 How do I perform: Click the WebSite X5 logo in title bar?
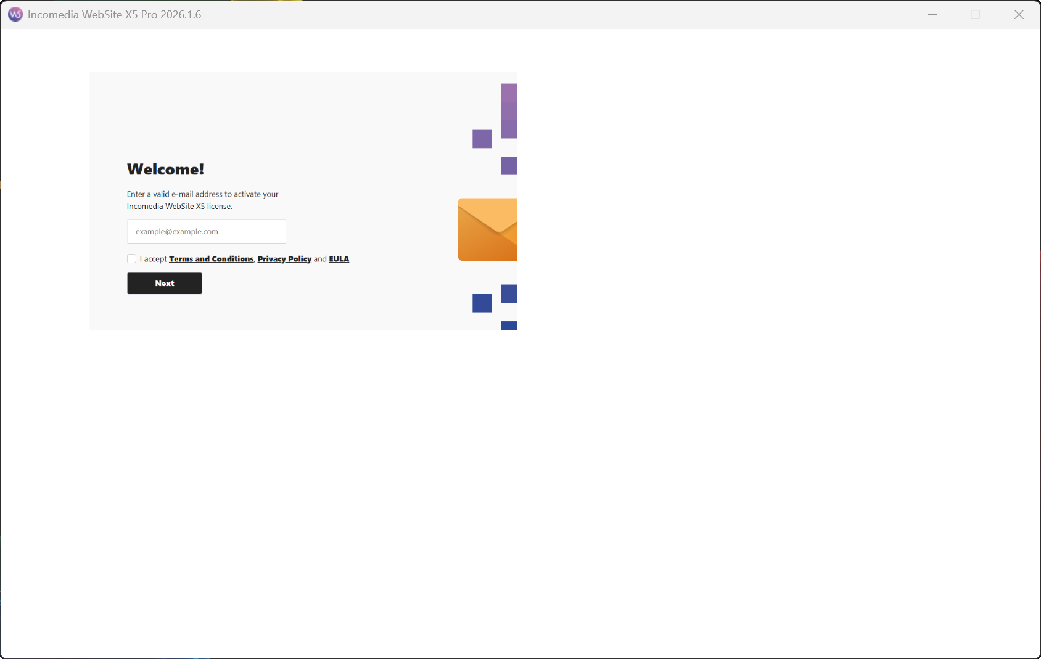pyautogui.click(x=15, y=14)
